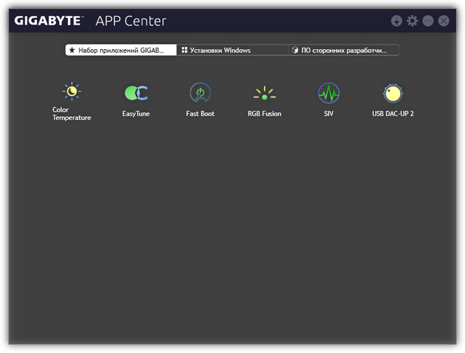The image size is (465, 353).
Task: Launch the Fast Boot power icon
Action: point(200,93)
